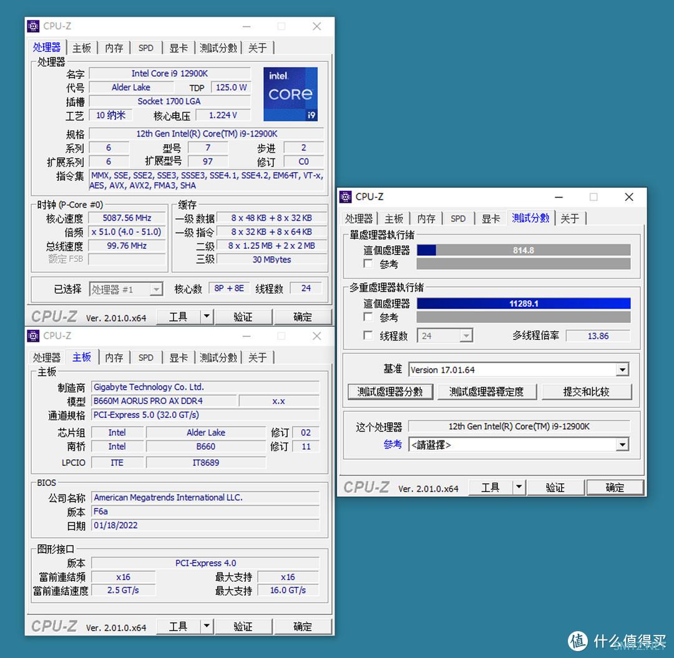Open 内存 tab in benchmark window
Screen dimensions: 674x658
[426, 219]
